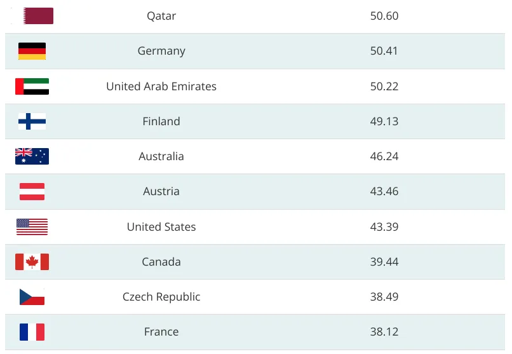This screenshot has width=512, height=354.
Task: Click France's value 38.12
Action: pos(384,332)
